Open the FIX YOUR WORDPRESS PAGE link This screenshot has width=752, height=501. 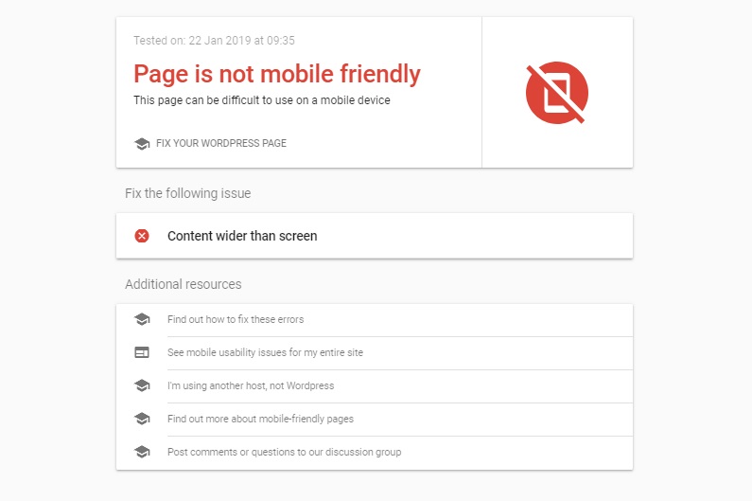click(220, 144)
